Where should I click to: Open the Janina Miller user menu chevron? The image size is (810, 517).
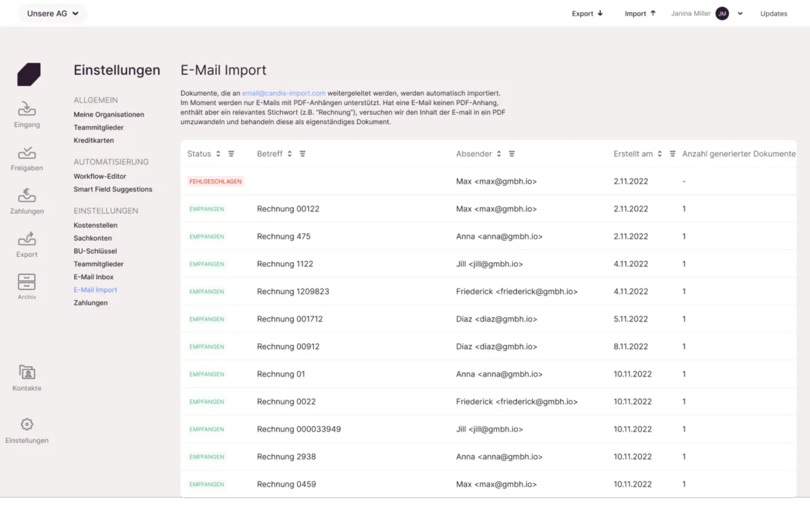tap(740, 13)
